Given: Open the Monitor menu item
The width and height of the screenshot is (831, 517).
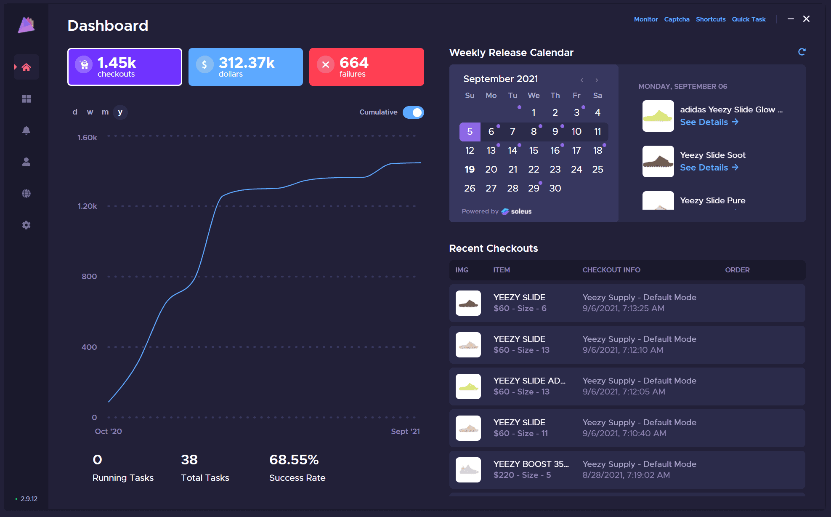Looking at the screenshot, I should click(645, 19).
